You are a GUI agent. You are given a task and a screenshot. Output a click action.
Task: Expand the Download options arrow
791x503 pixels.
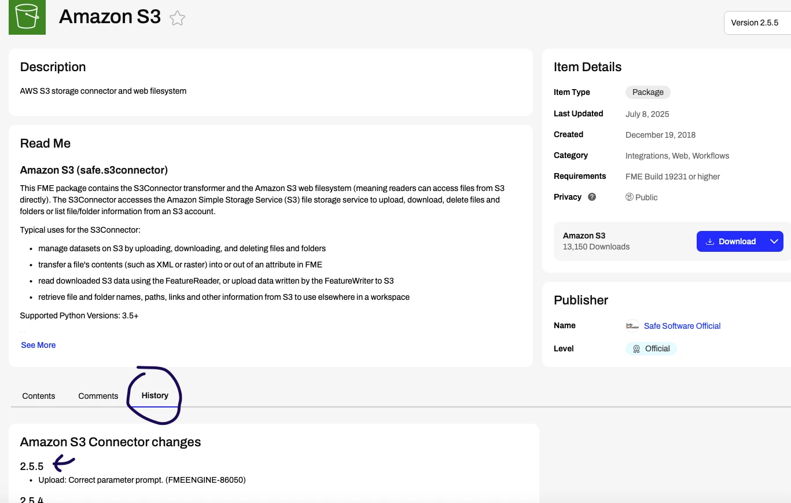[774, 241]
